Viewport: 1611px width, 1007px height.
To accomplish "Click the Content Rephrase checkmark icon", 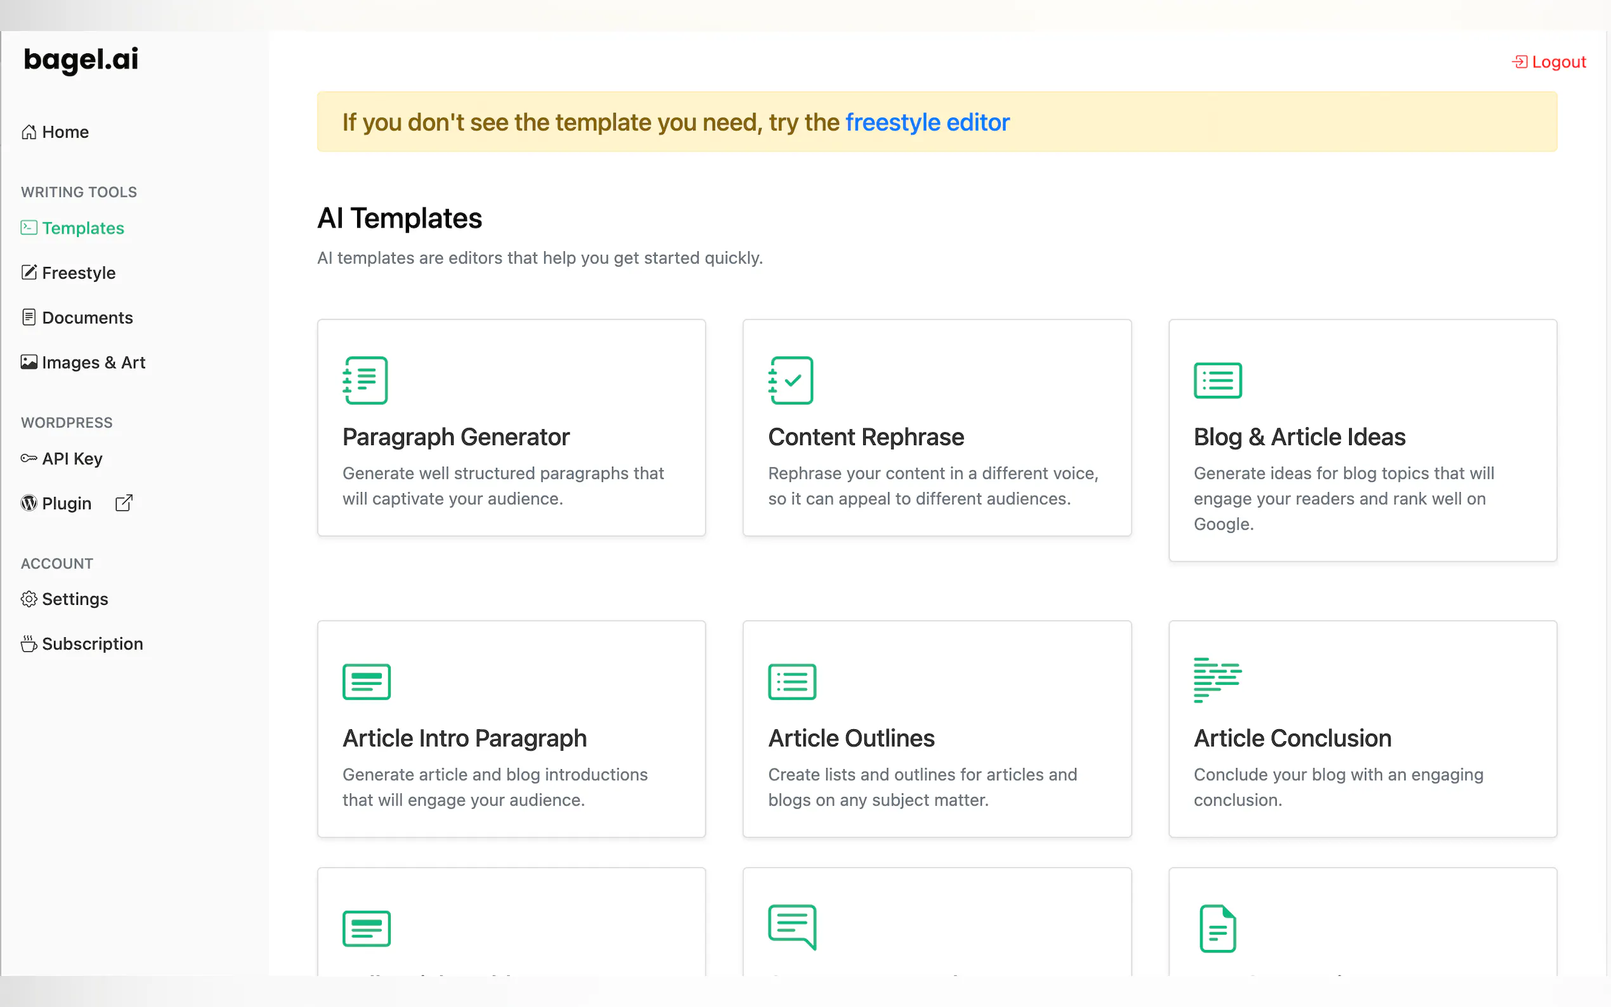I will click(x=790, y=380).
